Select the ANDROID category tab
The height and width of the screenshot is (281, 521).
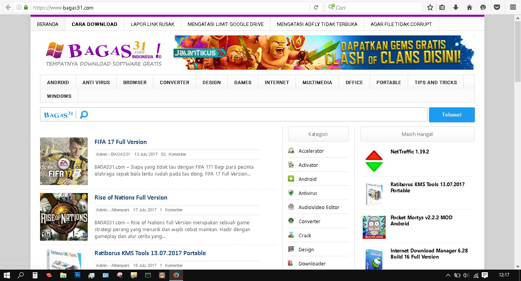click(58, 82)
